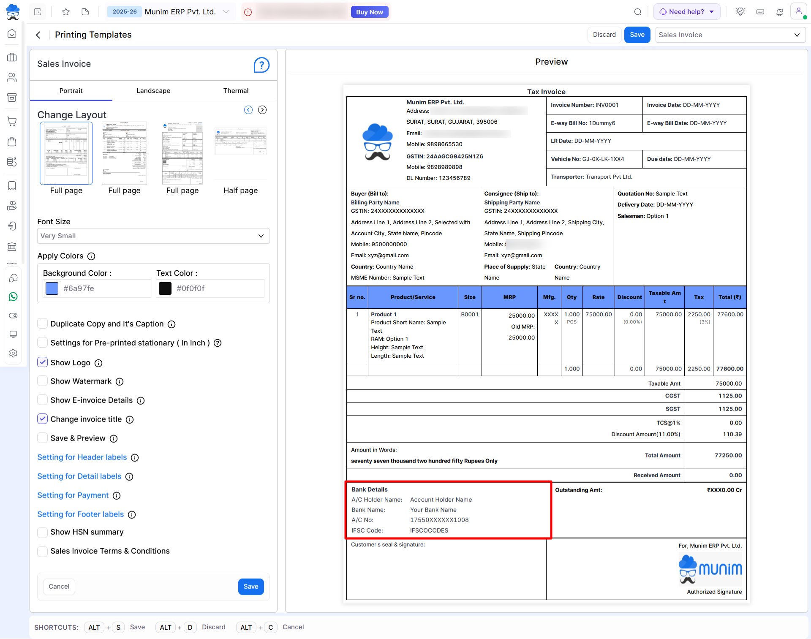This screenshot has width=811, height=639.
Task: Open the search magnifier icon
Action: [638, 12]
